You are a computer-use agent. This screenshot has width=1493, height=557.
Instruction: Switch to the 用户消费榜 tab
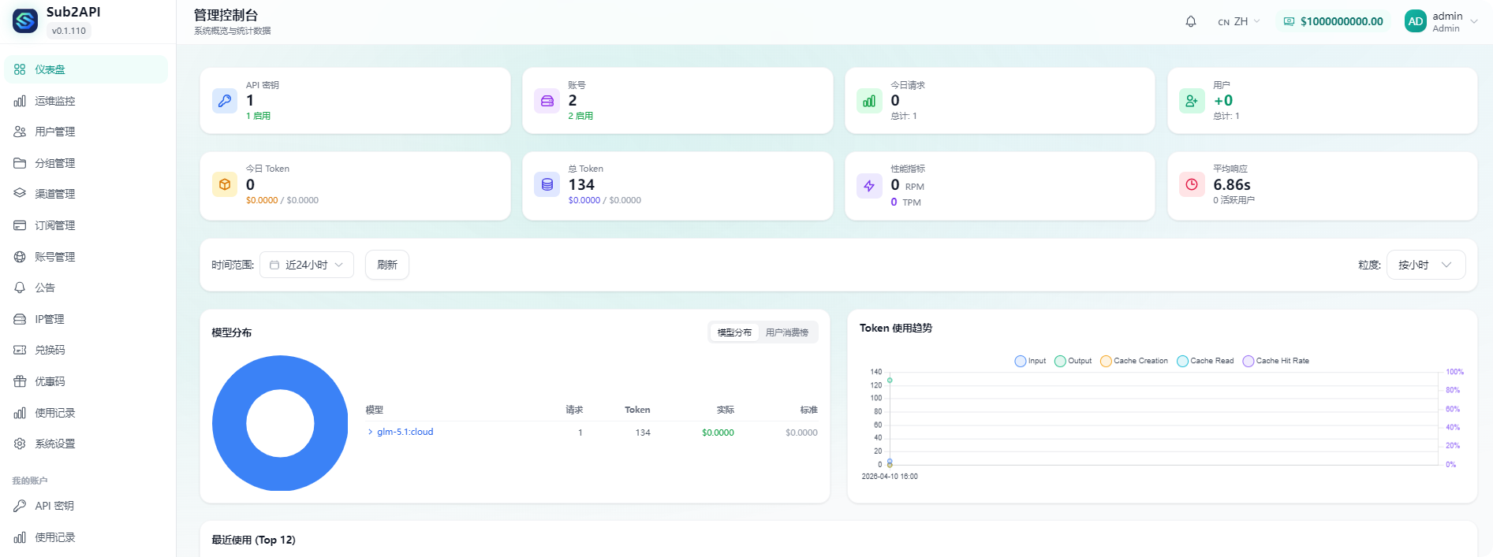pyautogui.click(x=786, y=332)
